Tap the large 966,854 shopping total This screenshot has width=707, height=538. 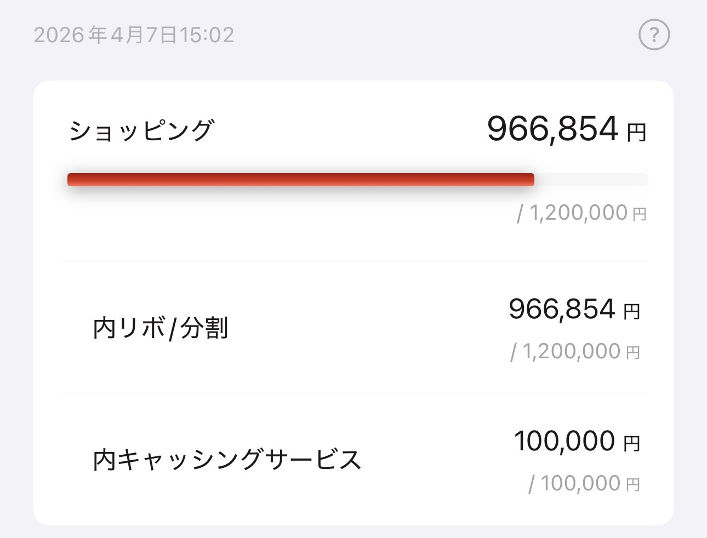coord(553,130)
